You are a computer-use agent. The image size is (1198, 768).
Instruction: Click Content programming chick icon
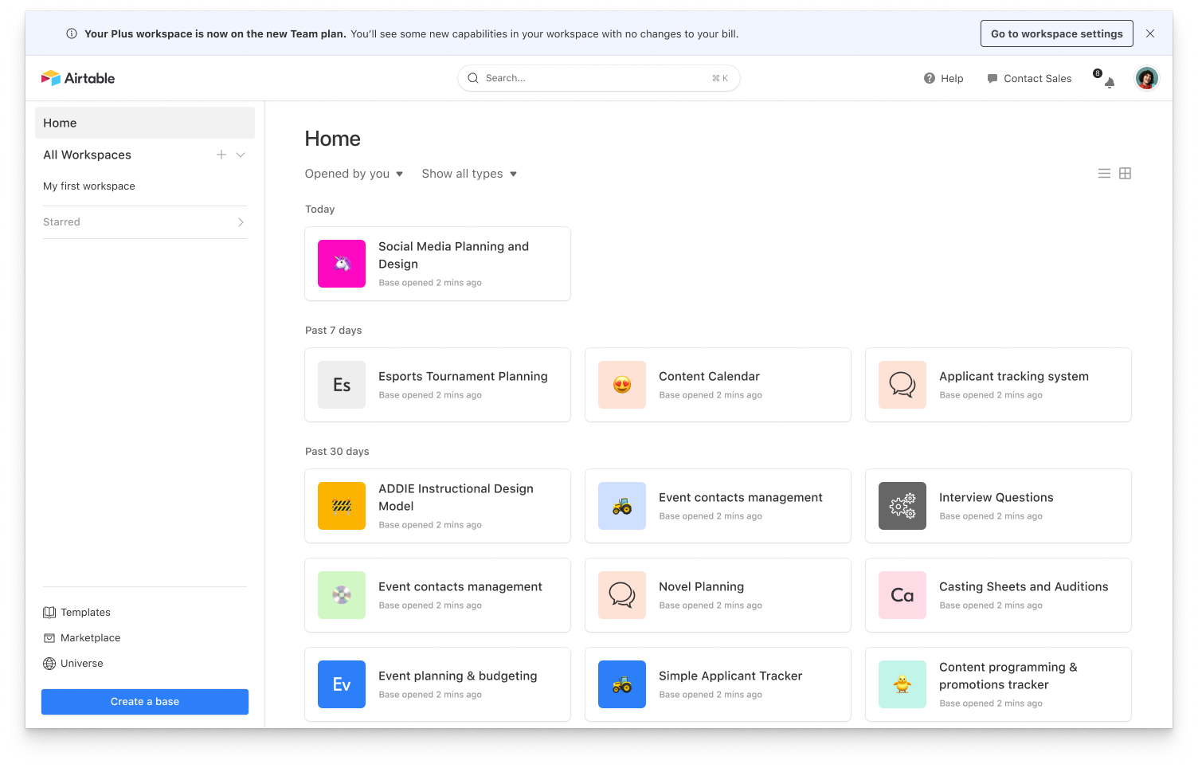(x=902, y=684)
